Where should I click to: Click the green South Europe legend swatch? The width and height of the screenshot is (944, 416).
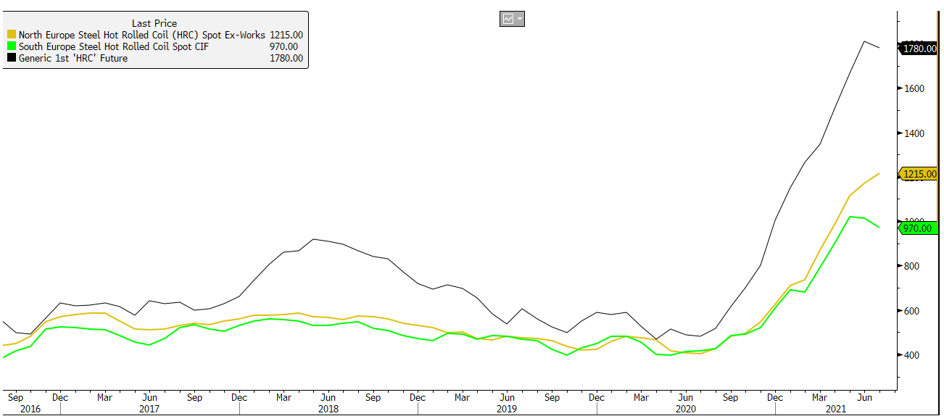11,46
